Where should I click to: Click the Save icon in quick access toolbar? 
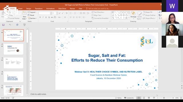coord(3,25)
